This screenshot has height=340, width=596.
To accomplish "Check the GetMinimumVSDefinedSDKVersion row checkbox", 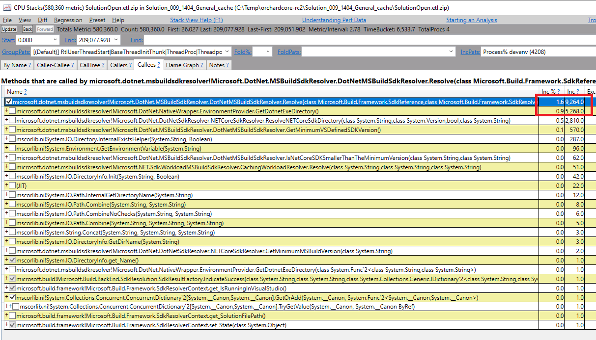I will coord(12,130).
